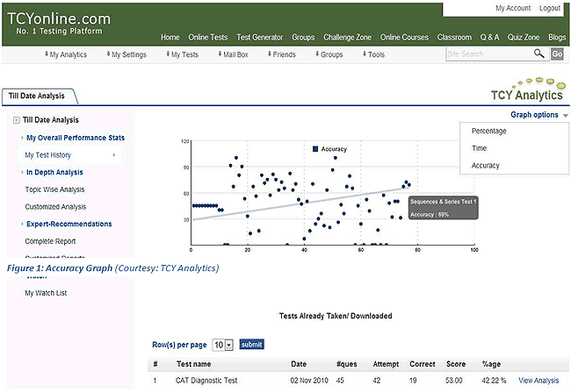The image size is (571, 392).
Task: Click the Score column header
Action: tap(456, 364)
